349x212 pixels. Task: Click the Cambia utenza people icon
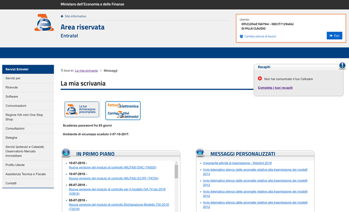[241, 36]
